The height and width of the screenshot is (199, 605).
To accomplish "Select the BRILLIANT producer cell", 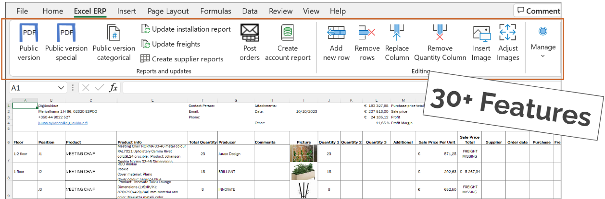I will [236, 171].
